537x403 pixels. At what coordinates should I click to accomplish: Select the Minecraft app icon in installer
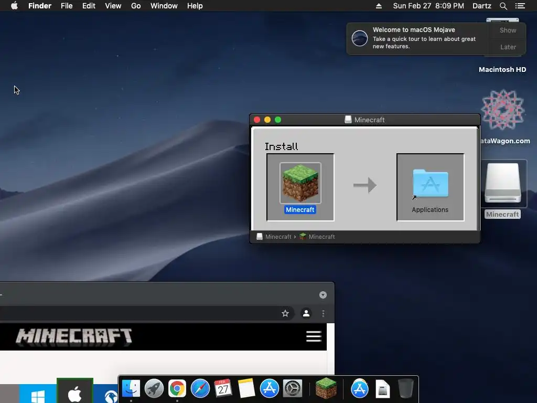pos(300,183)
